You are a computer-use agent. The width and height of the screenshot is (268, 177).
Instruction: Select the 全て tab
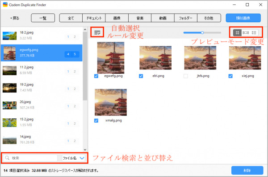[x=71, y=18]
